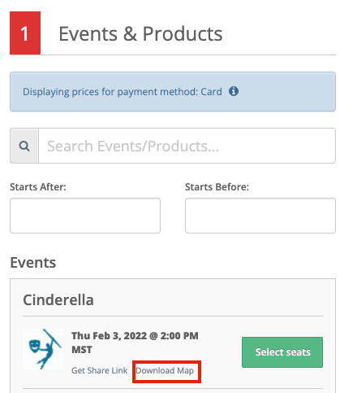Click the Products word in the page heading

click(x=183, y=34)
